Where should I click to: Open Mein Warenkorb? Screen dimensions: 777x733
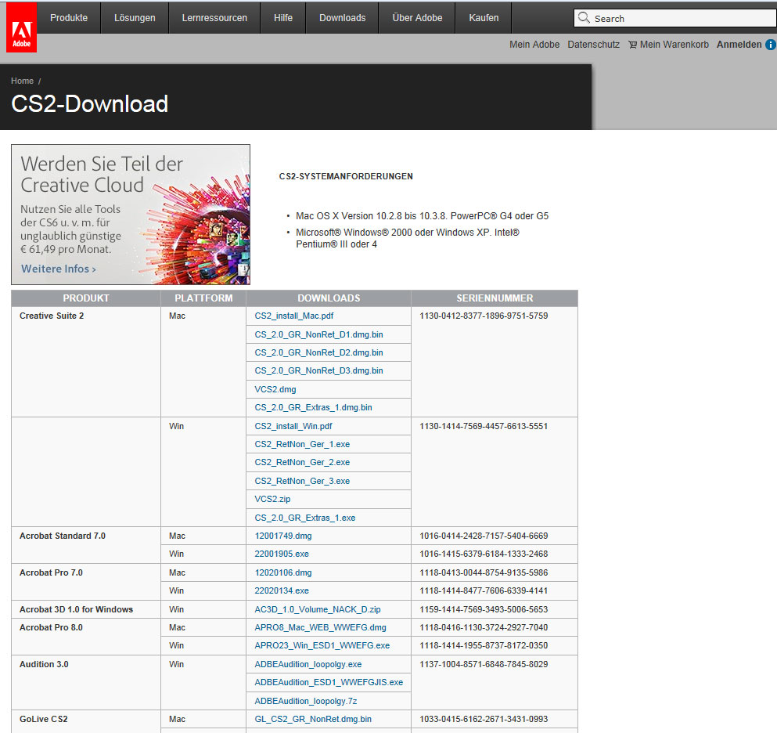coord(674,45)
